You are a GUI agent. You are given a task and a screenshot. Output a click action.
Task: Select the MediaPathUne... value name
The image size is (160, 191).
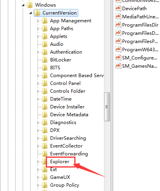click(x=140, y=17)
